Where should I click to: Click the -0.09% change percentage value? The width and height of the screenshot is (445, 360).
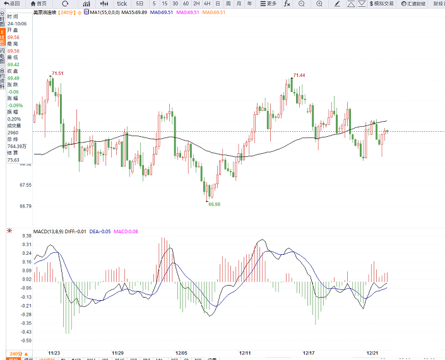coord(15,105)
